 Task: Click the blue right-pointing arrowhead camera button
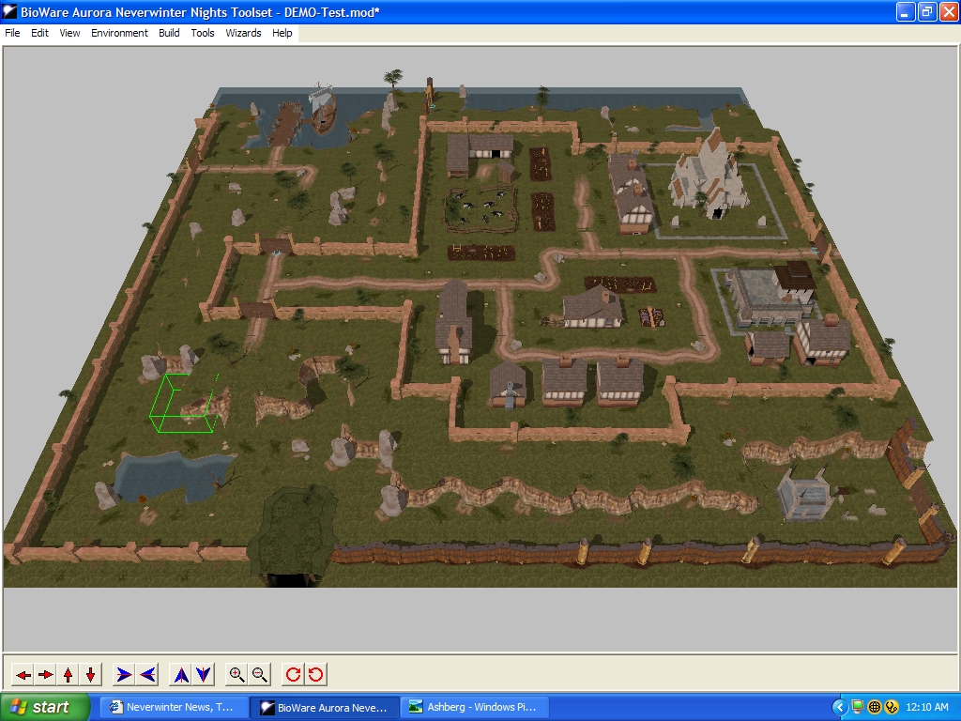pos(124,674)
